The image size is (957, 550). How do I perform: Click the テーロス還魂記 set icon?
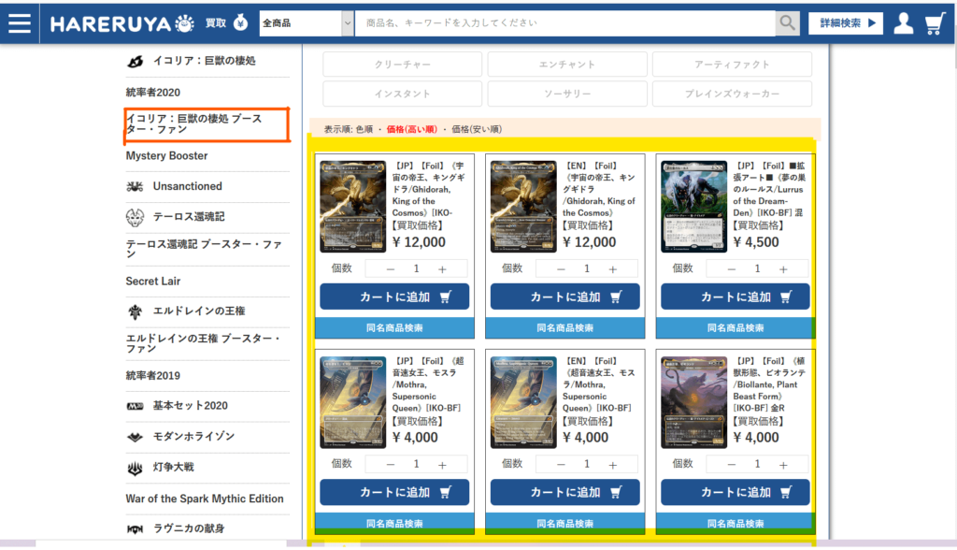point(135,217)
